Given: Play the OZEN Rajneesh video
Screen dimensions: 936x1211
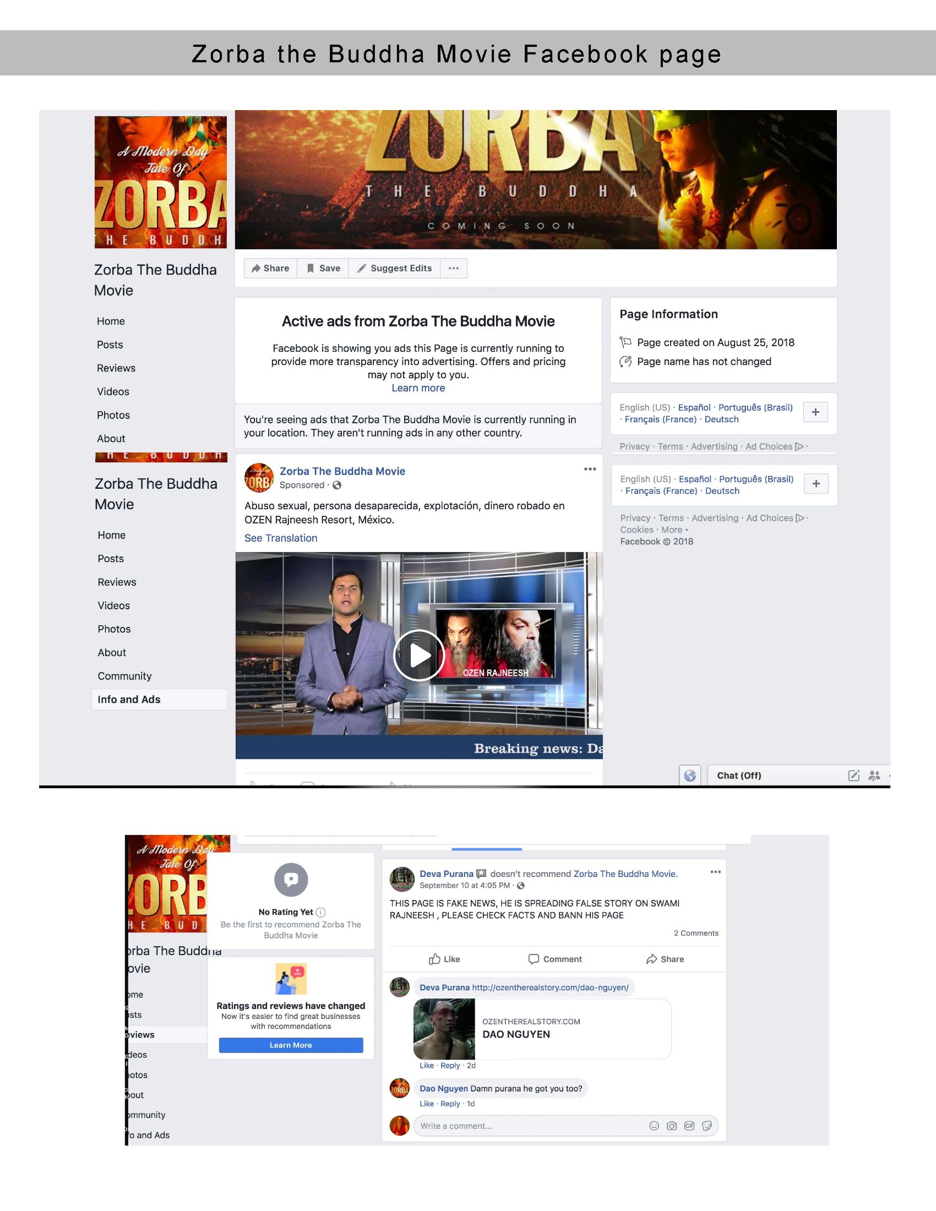Looking at the screenshot, I should 418,656.
